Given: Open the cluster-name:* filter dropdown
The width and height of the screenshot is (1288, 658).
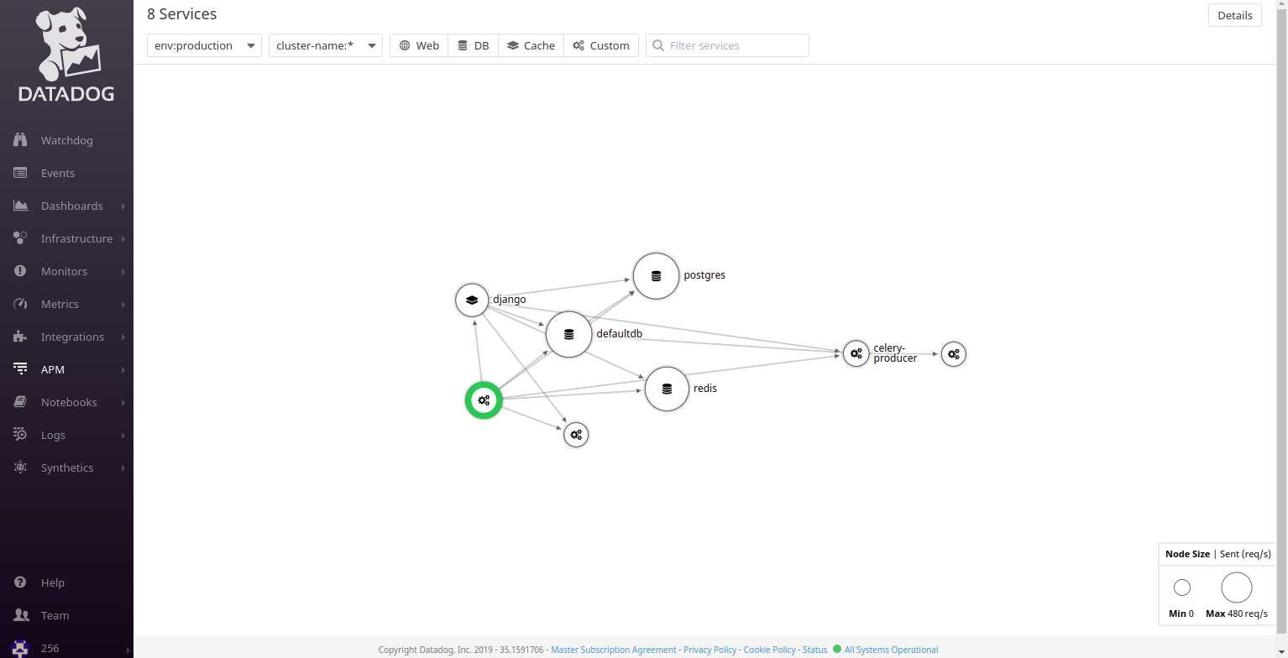Looking at the screenshot, I should [326, 45].
